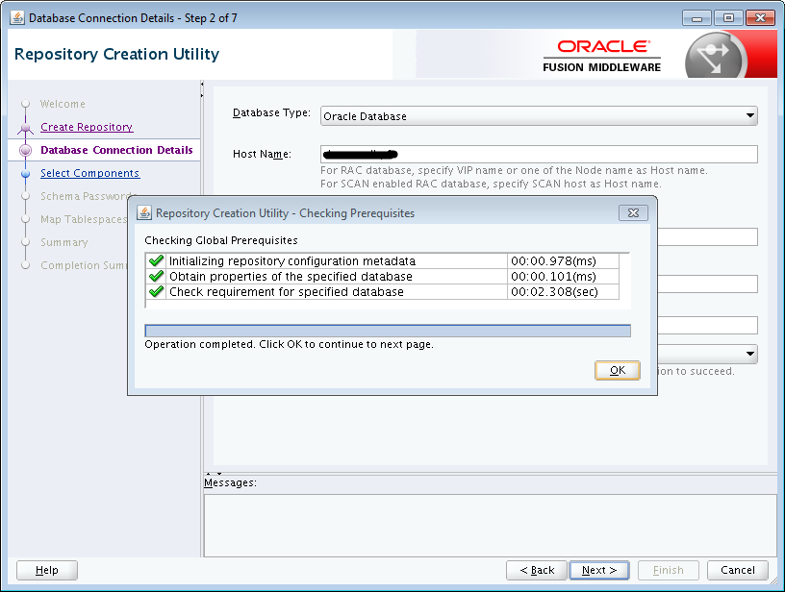Click green checkmark beside "Initializing repository configuration metadata"
Screen dimensions: 785x592
pyautogui.click(x=156, y=259)
